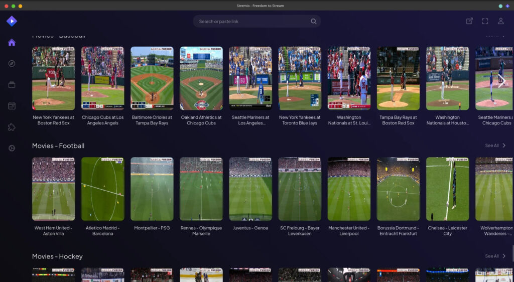Open Atletico Madrid - Barcelona thumbnail
The image size is (514, 282).
point(102,189)
